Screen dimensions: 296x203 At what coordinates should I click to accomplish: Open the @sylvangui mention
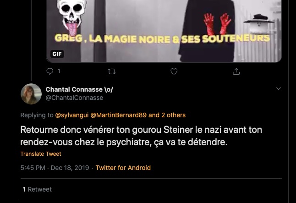click(72, 115)
